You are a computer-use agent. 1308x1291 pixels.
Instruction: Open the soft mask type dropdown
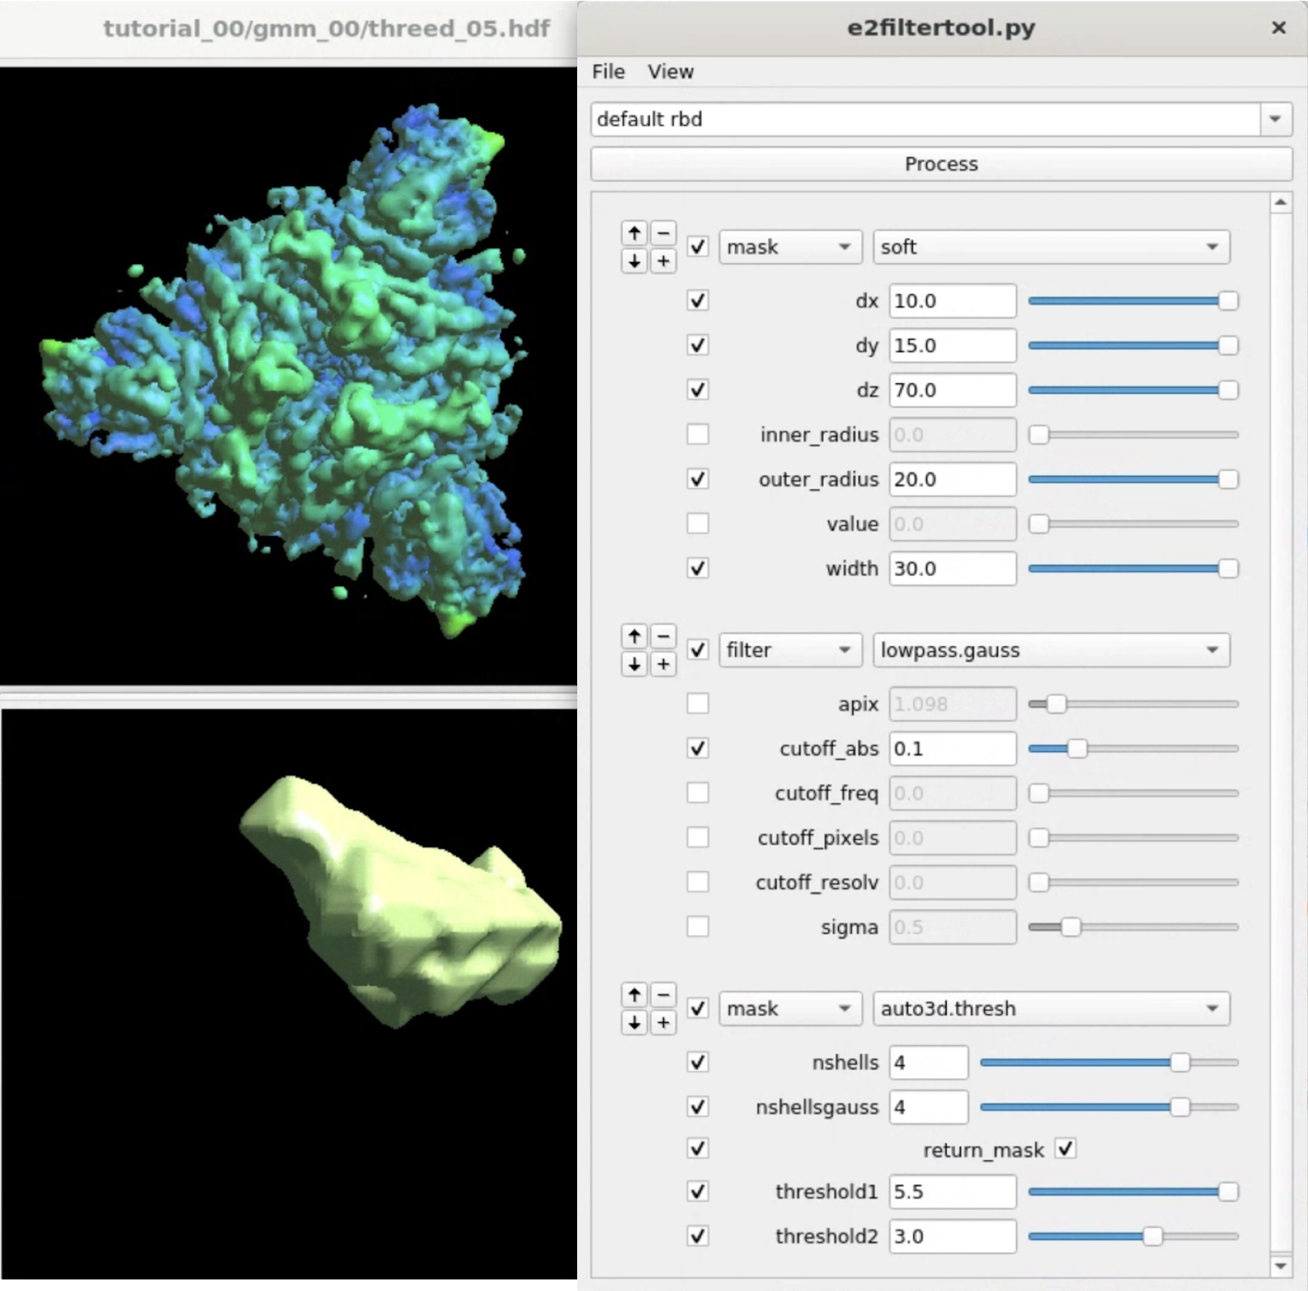tap(1050, 247)
